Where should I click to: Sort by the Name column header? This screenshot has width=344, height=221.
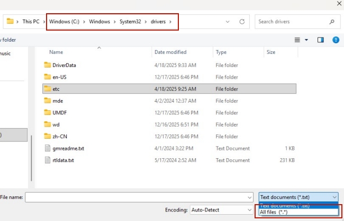pos(56,52)
